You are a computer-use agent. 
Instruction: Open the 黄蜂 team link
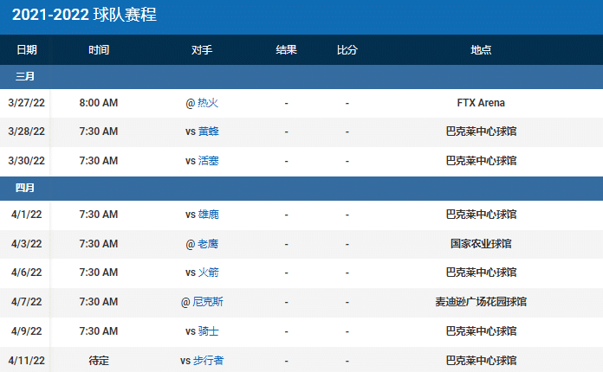click(x=208, y=131)
